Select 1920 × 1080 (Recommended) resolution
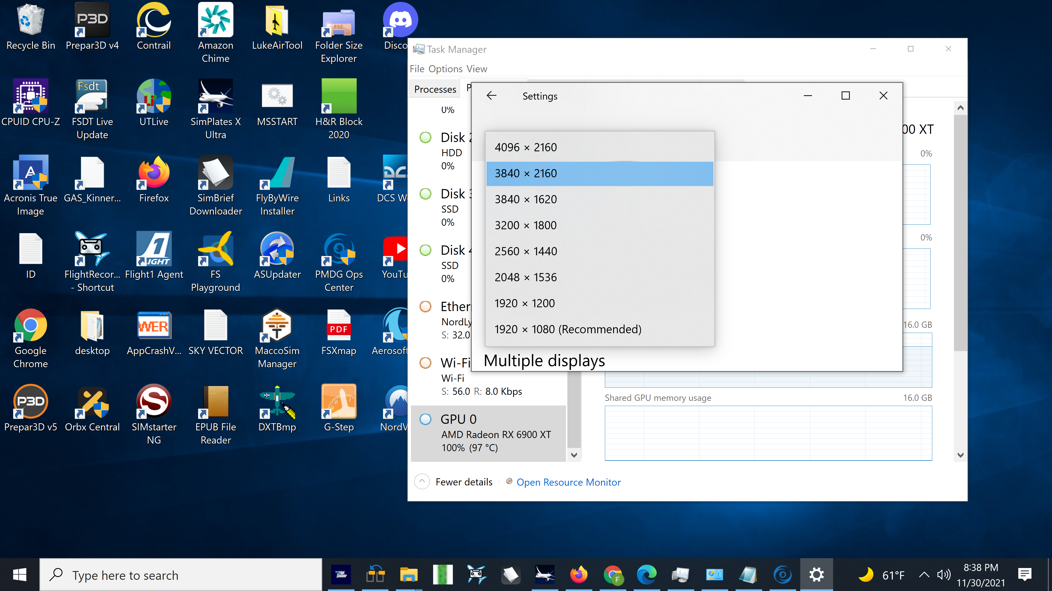 [x=599, y=329]
